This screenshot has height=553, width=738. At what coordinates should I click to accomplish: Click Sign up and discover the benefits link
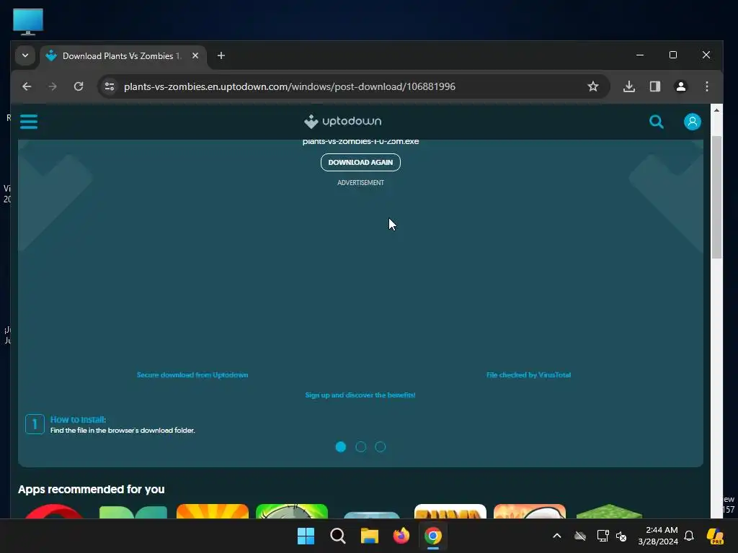click(360, 395)
